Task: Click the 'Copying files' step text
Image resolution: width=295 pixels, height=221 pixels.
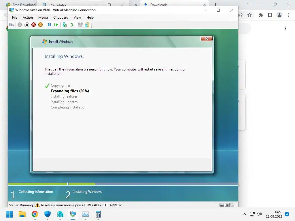Action: (x=60, y=85)
